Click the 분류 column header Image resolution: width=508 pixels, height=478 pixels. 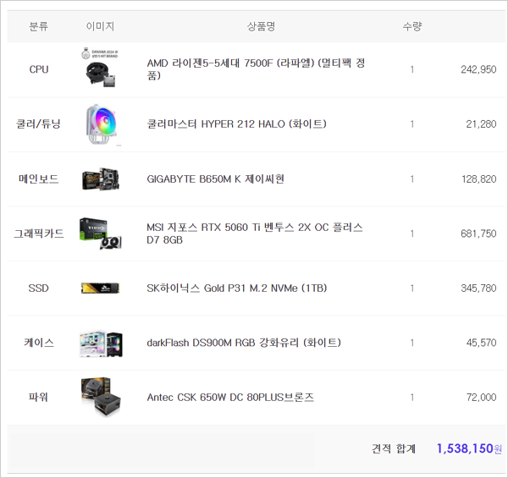tap(39, 26)
